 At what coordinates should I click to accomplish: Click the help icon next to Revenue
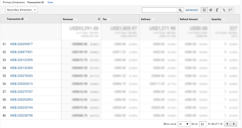click(76, 19)
